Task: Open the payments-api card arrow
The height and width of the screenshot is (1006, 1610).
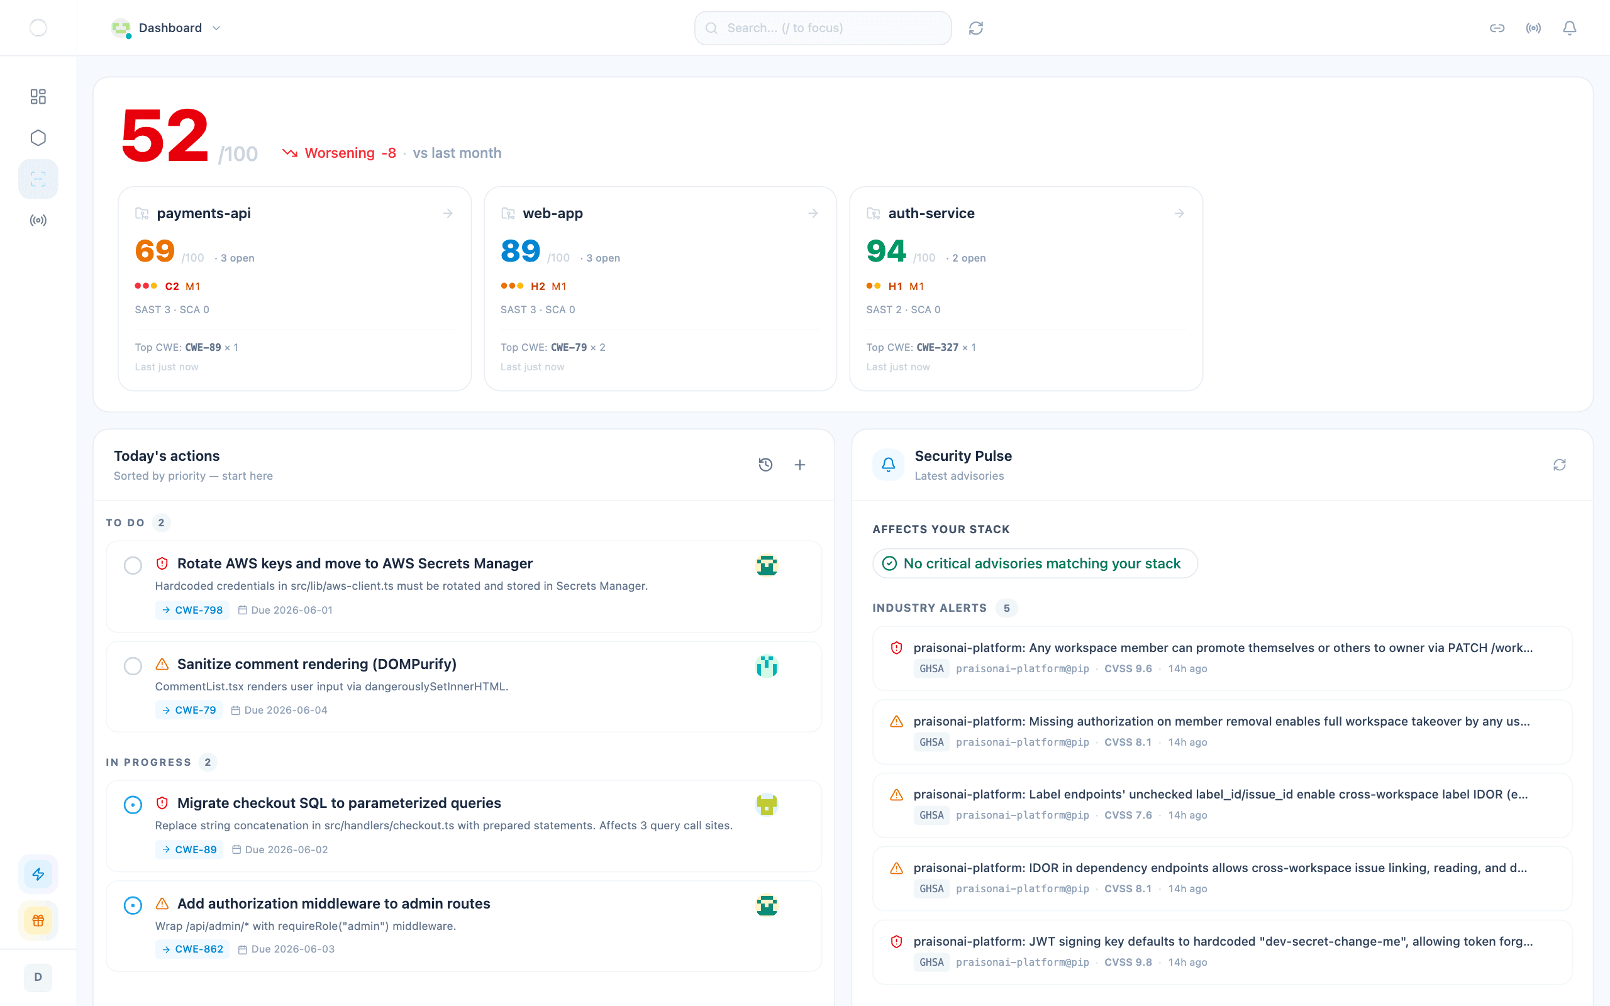Action: [x=448, y=213]
